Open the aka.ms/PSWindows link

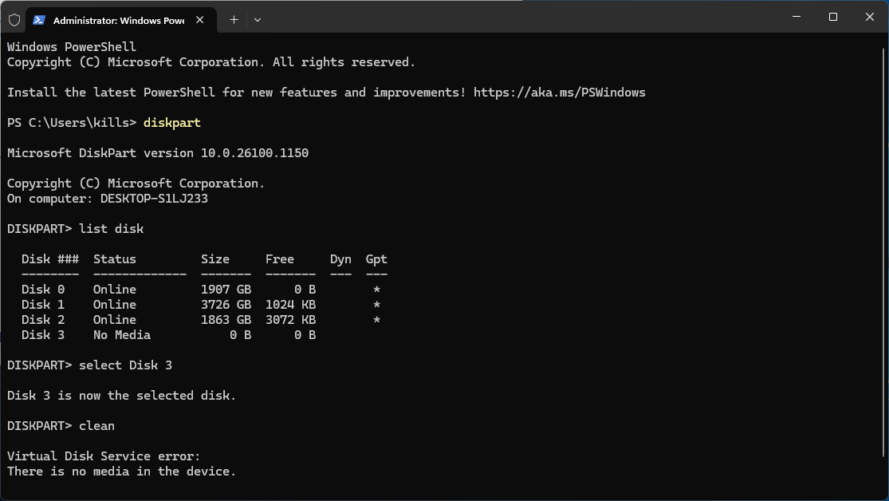559,93
